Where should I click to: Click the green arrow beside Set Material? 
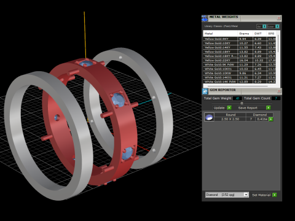point(275,195)
